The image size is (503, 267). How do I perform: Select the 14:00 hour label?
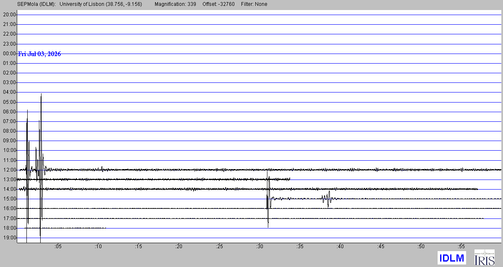click(x=9, y=189)
